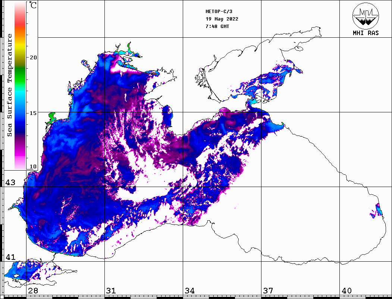The height and width of the screenshot is (299, 392).
Task: Click the MHI RAS logo emblem
Action: pyautogui.click(x=366, y=16)
